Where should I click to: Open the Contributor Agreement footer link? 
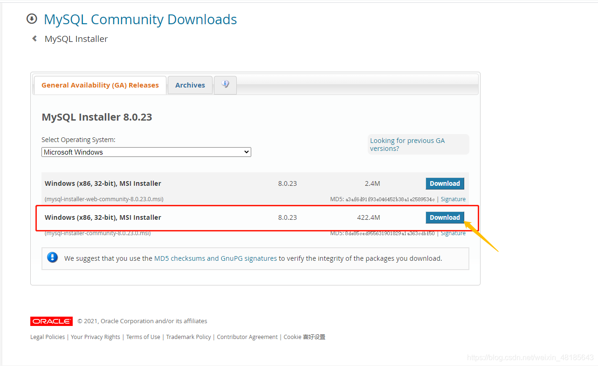247,337
